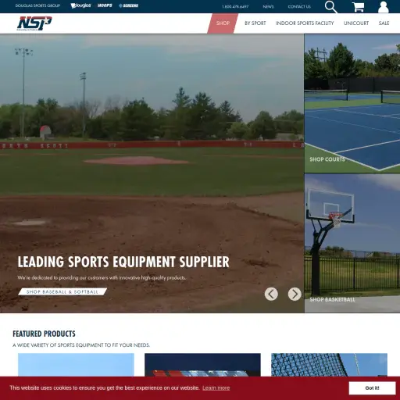The width and height of the screenshot is (400, 400).
Task: Click the Featured Products heading
Action: tap(44, 334)
